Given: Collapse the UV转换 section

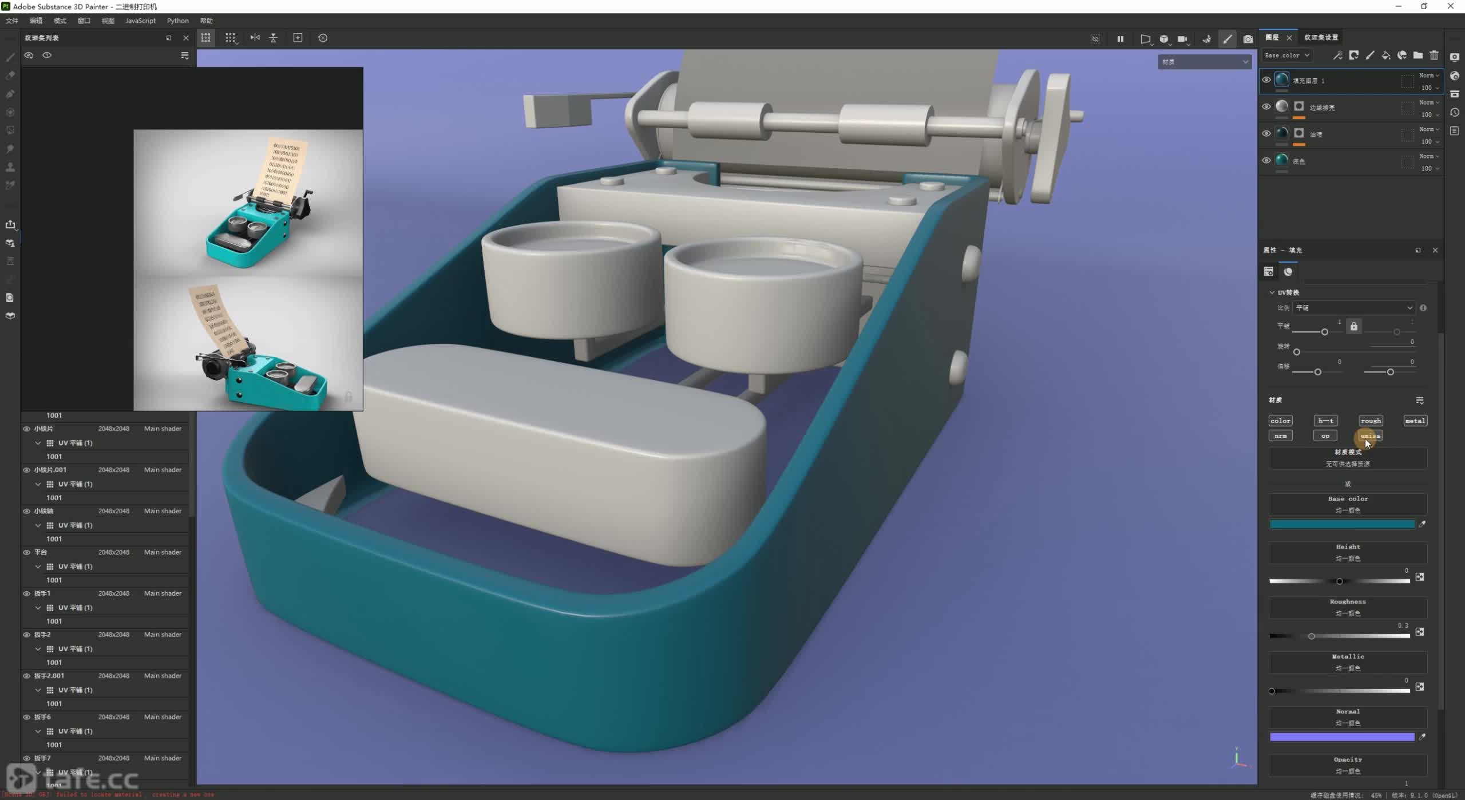Looking at the screenshot, I should tap(1272, 292).
